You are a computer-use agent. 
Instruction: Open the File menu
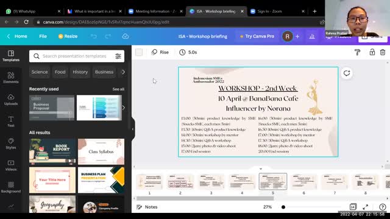pyautogui.click(x=43, y=36)
